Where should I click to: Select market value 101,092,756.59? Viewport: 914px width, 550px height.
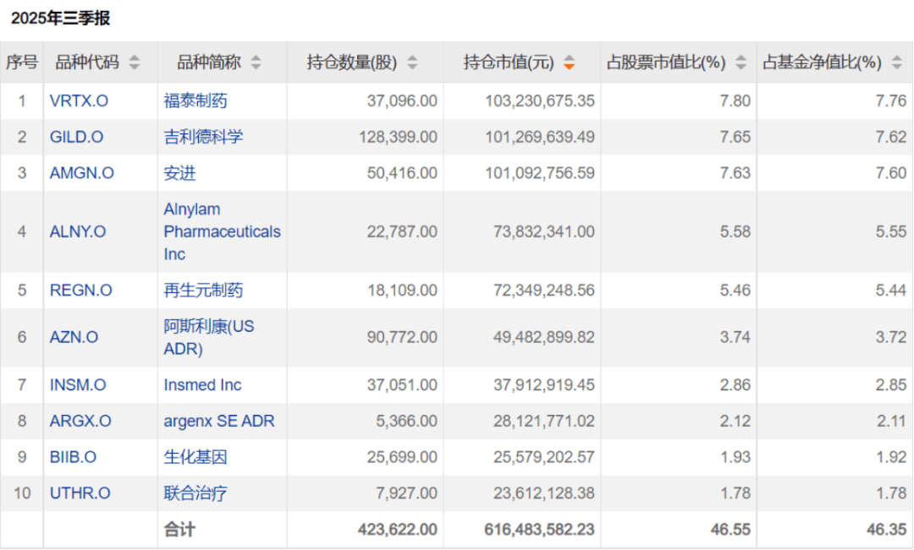coord(540,173)
